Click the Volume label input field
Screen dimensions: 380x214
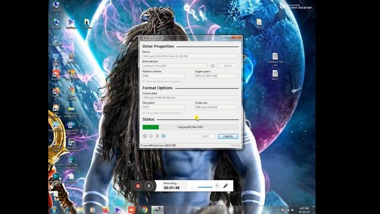pos(190,97)
